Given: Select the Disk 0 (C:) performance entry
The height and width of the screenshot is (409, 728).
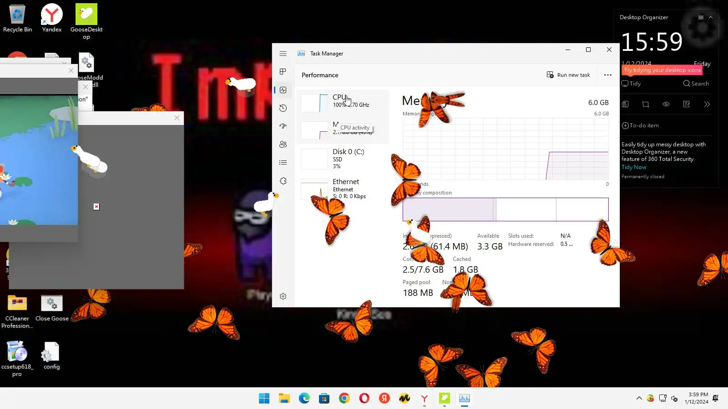Looking at the screenshot, I should click(x=343, y=159).
